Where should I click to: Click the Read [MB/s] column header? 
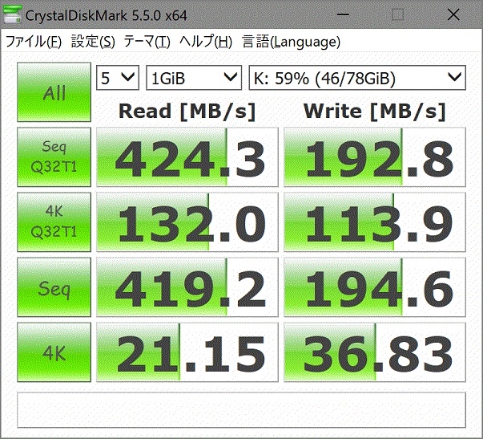click(187, 111)
